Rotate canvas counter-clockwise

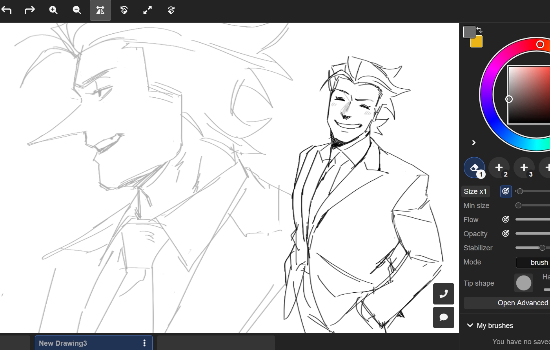click(124, 10)
